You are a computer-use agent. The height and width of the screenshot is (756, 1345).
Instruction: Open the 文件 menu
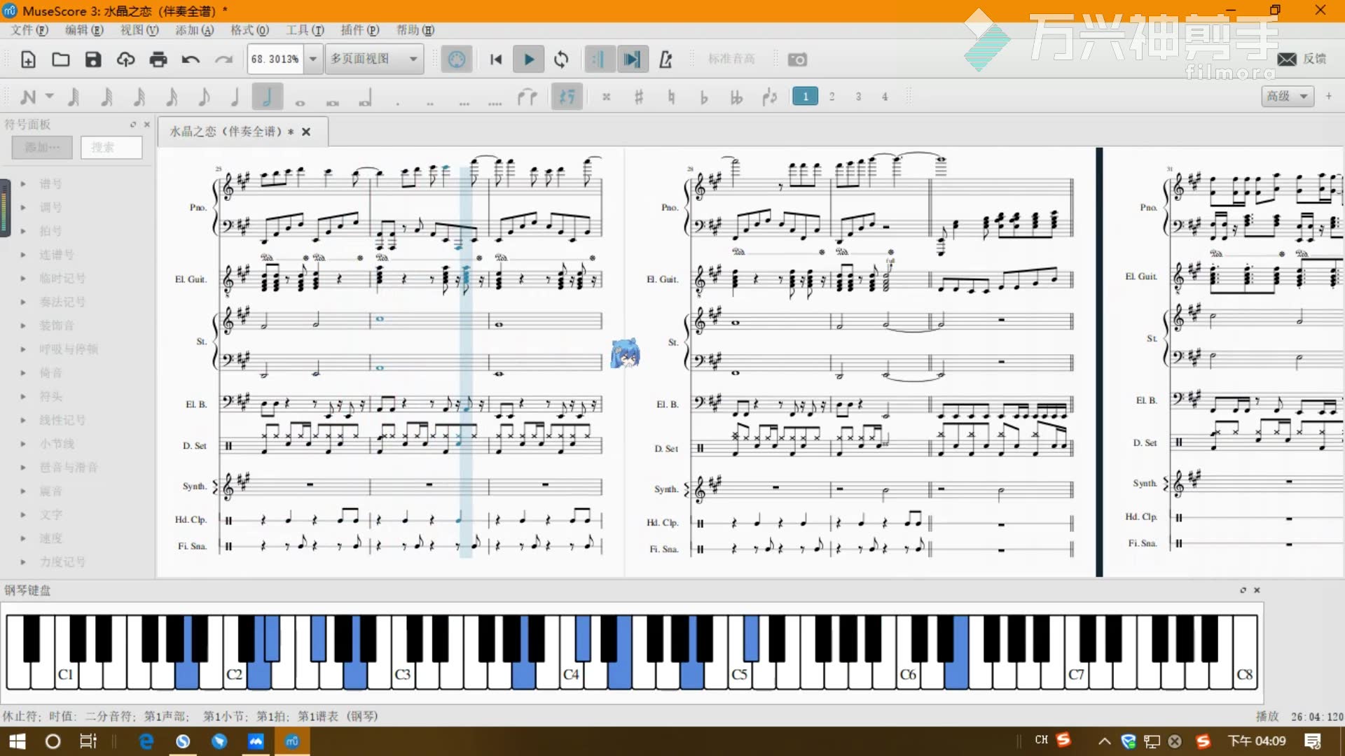29,30
